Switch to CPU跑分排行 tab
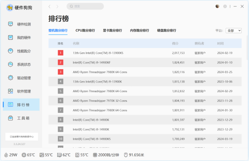 pyautogui.click(x=85, y=30)
